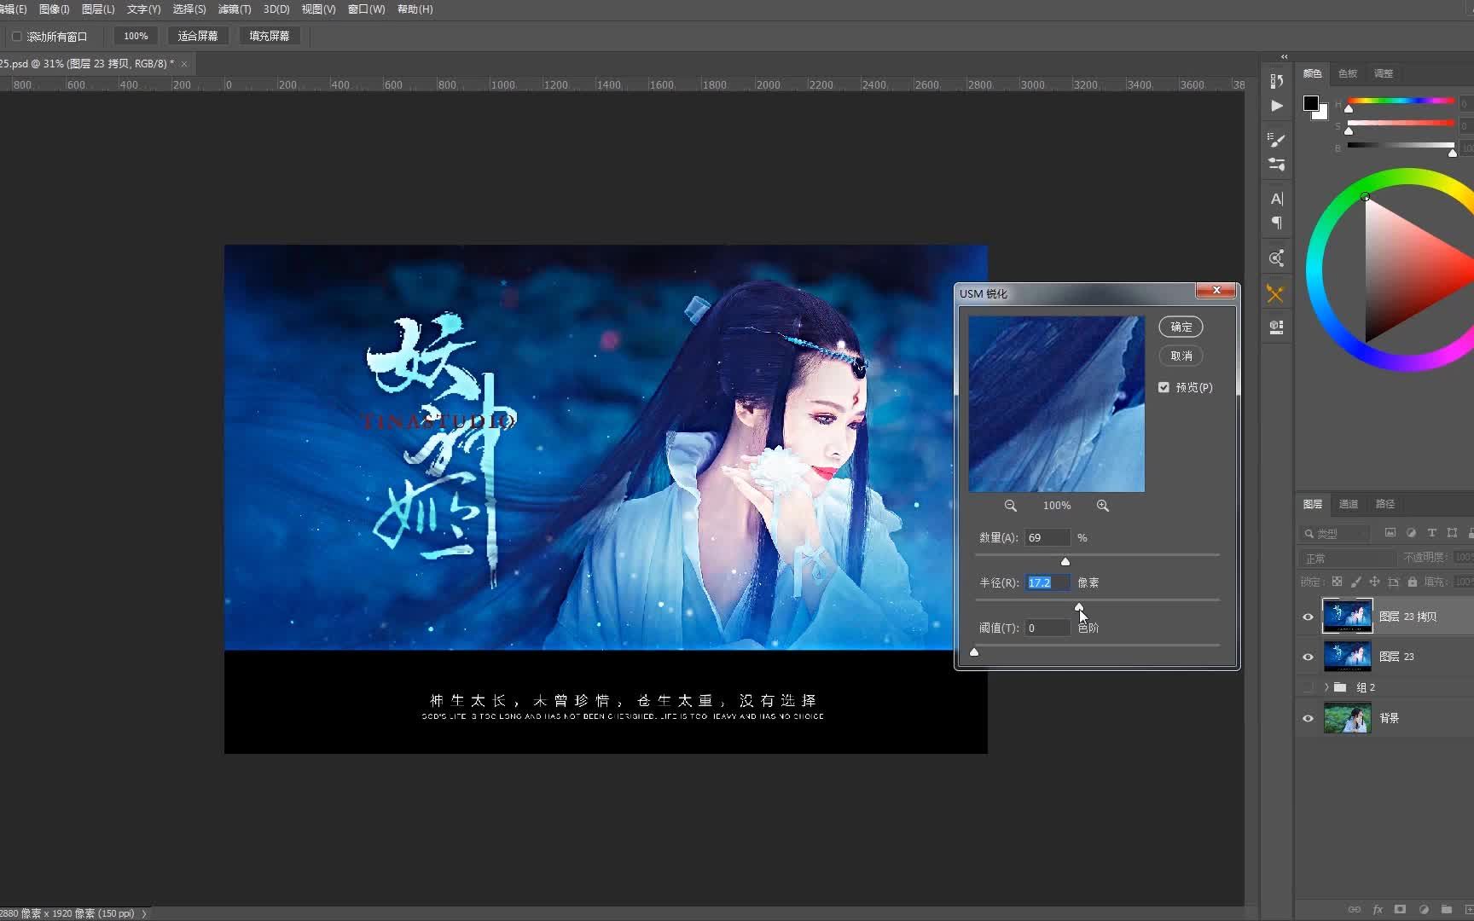Image resolution: width=1474 pixels, height=921 pixels.
Task: Open the Brush settings panel icon
Action: 1276,164
